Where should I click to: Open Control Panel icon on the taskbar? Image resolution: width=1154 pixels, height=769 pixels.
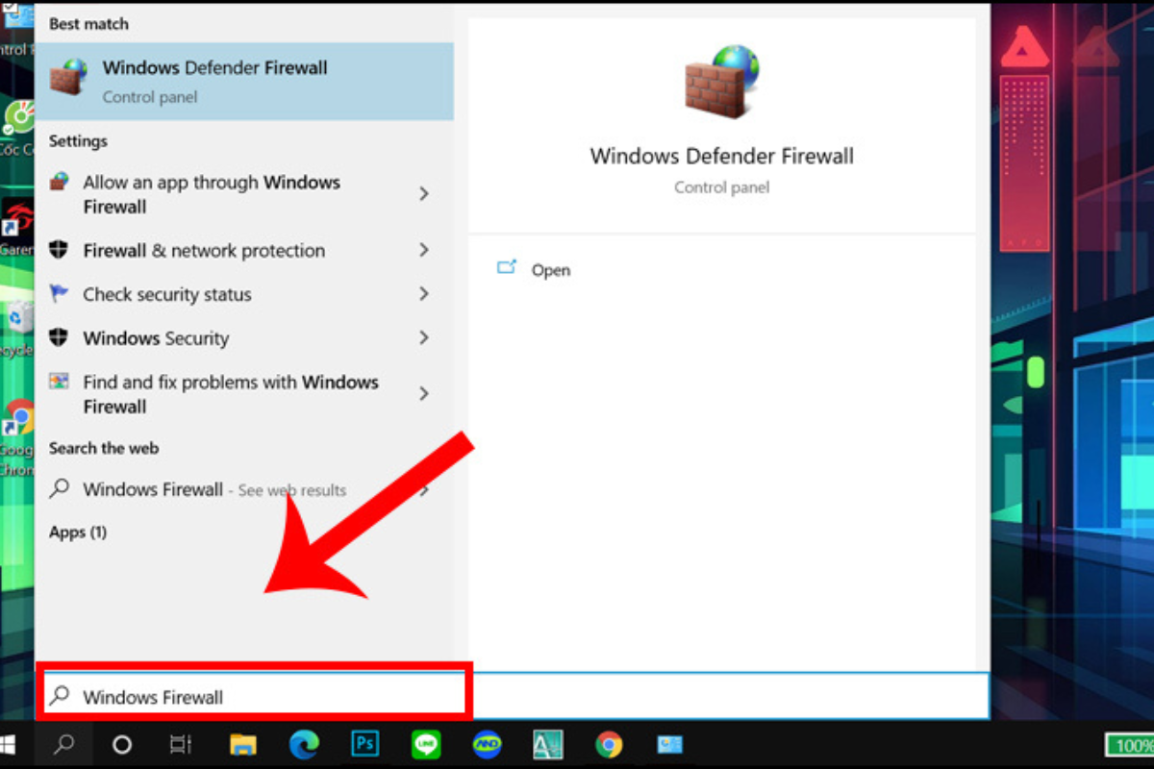tap(669, 745)
